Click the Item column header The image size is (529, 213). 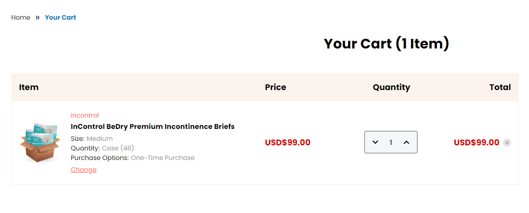point(29,87)
